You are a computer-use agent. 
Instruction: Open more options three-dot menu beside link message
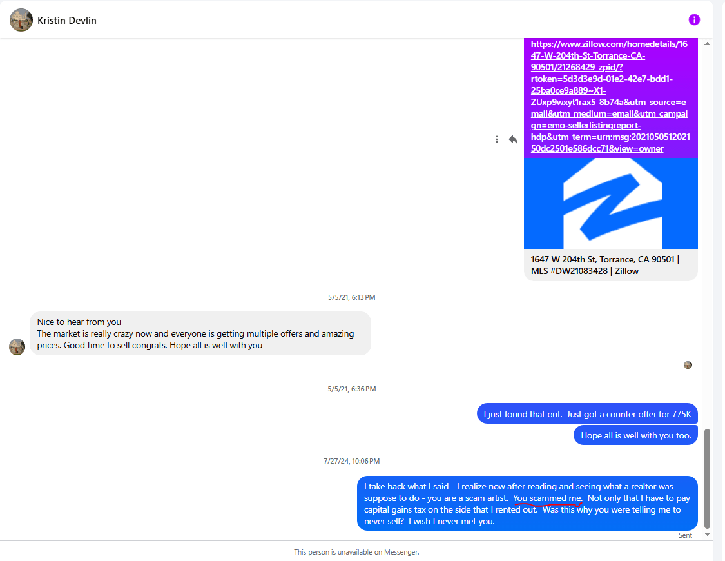click(497, 139)
